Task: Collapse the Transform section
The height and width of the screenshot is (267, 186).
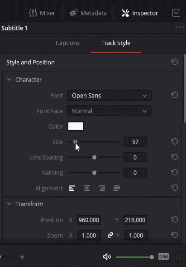Action: click(10, 204)
